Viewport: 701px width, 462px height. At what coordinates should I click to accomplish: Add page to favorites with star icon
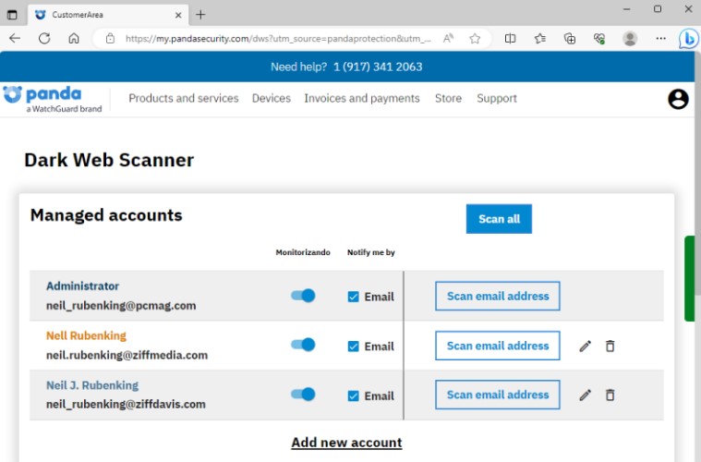tap(475, 39)
